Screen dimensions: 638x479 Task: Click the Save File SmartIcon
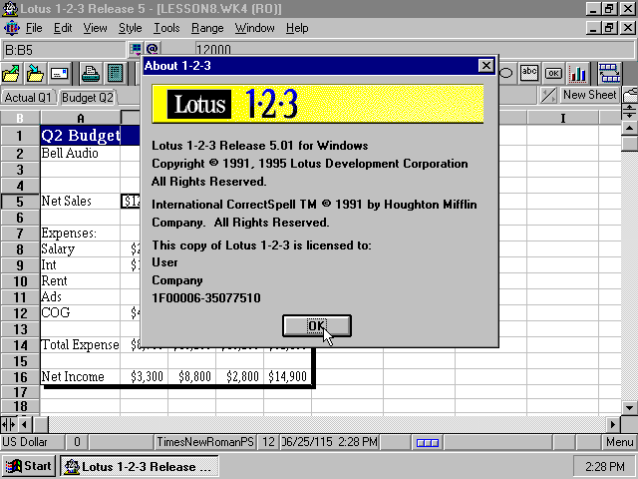click(35, 74)
